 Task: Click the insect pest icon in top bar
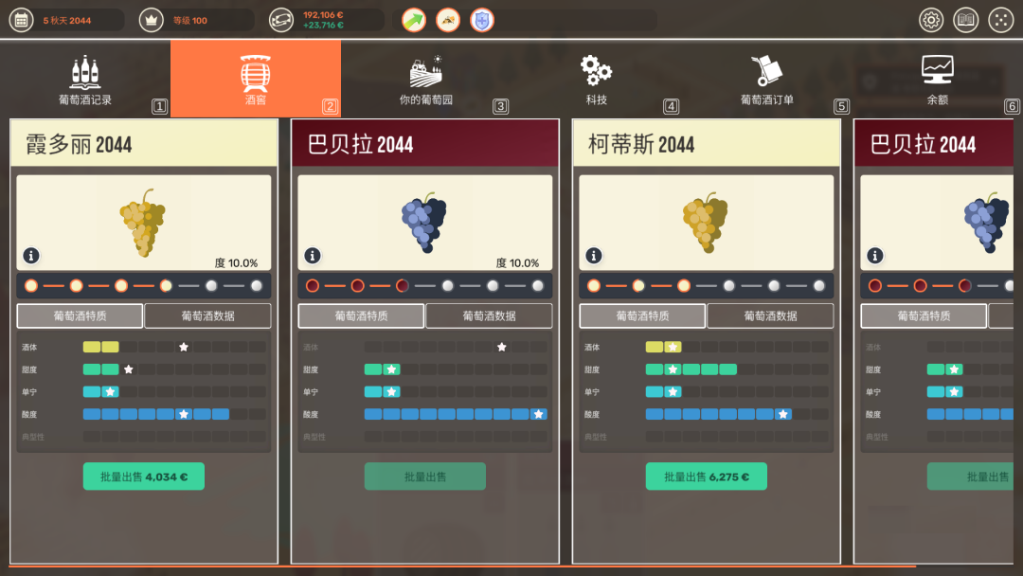tap(448, 20)
